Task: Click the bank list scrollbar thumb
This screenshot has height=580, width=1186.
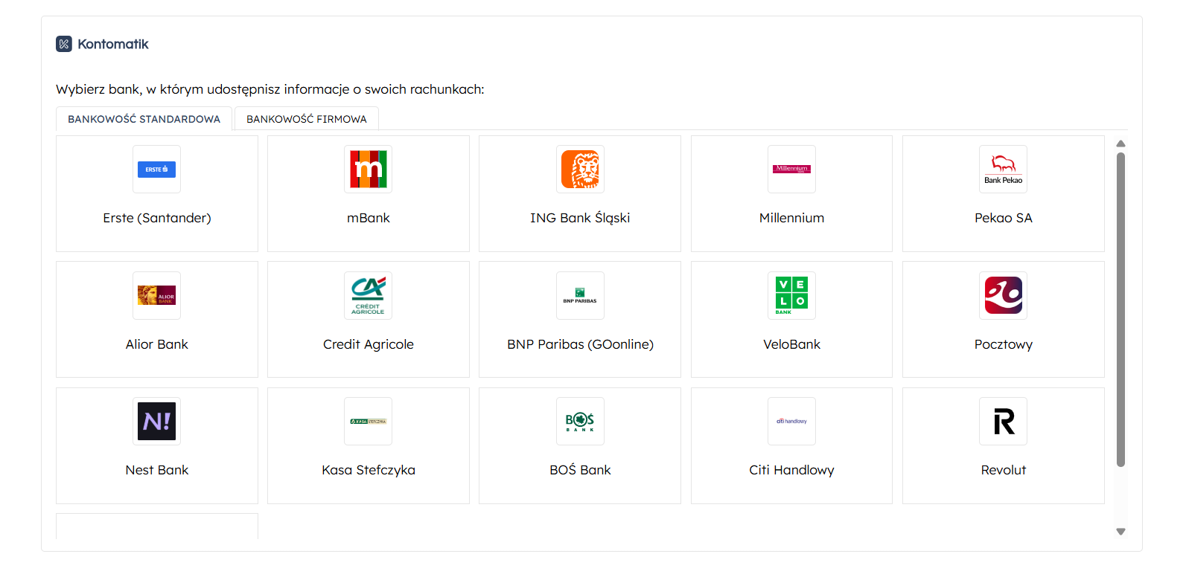Action: 1120,309
